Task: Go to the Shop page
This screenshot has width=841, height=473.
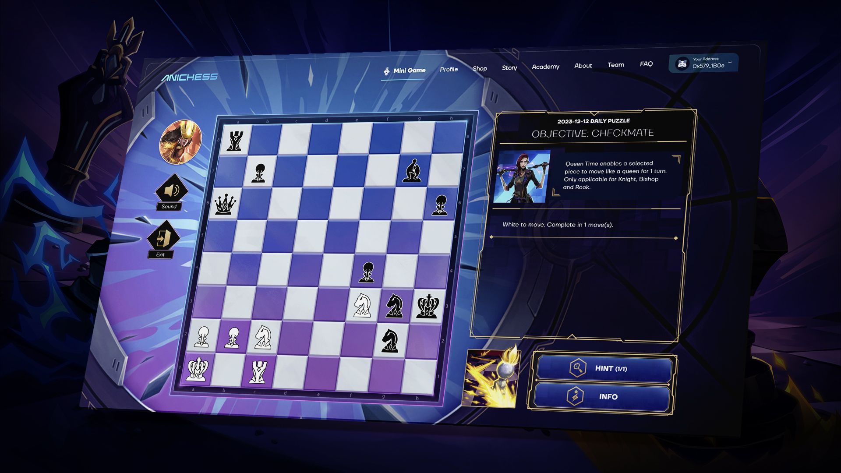Action: pos(480,68)
